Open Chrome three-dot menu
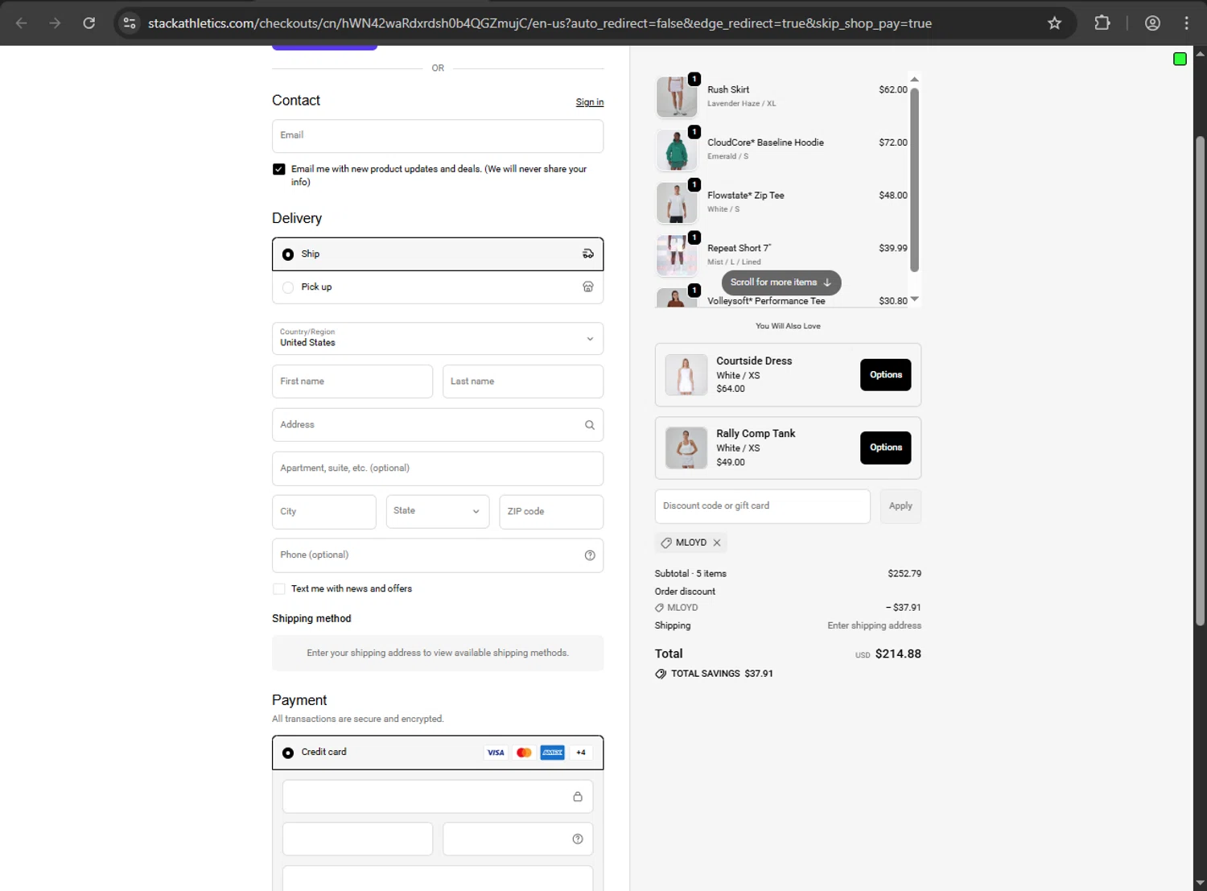 click(1186, 23)
